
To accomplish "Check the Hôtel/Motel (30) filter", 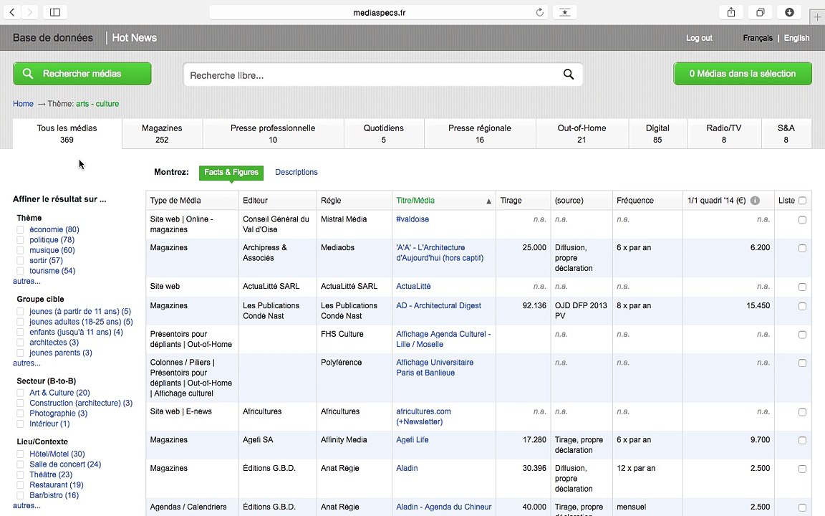I will 20,454.
